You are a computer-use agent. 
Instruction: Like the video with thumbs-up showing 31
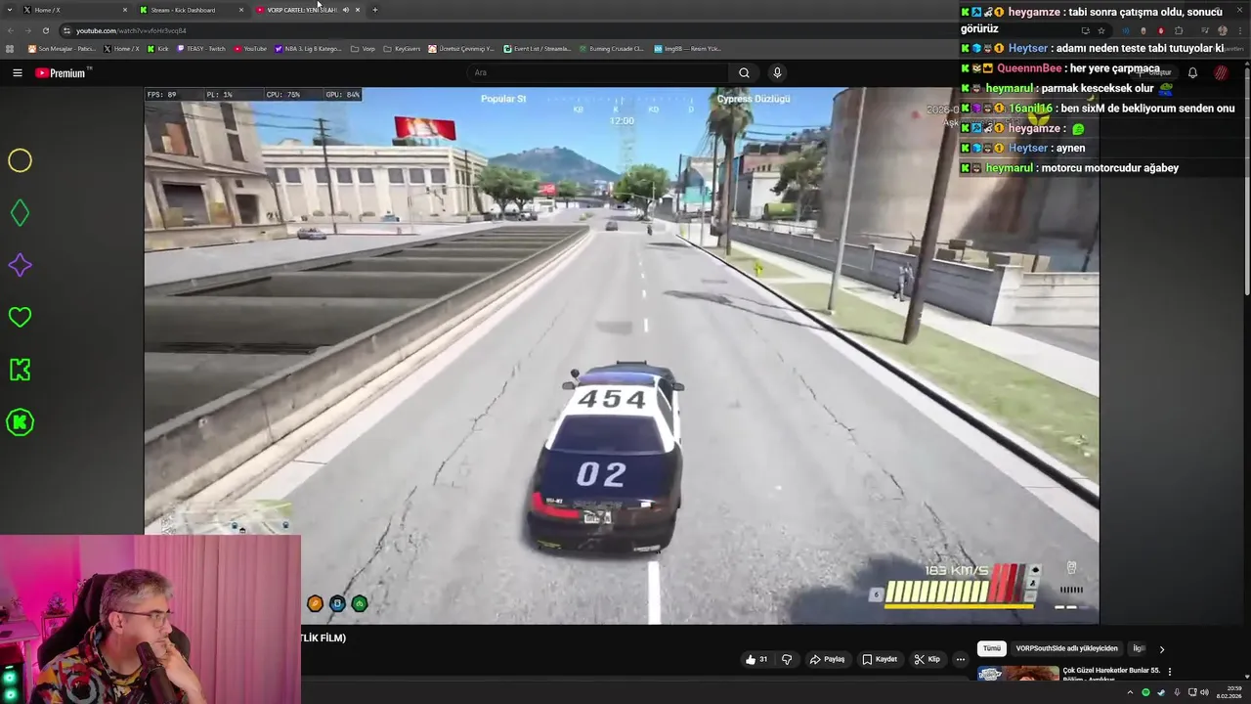(756, 659)
